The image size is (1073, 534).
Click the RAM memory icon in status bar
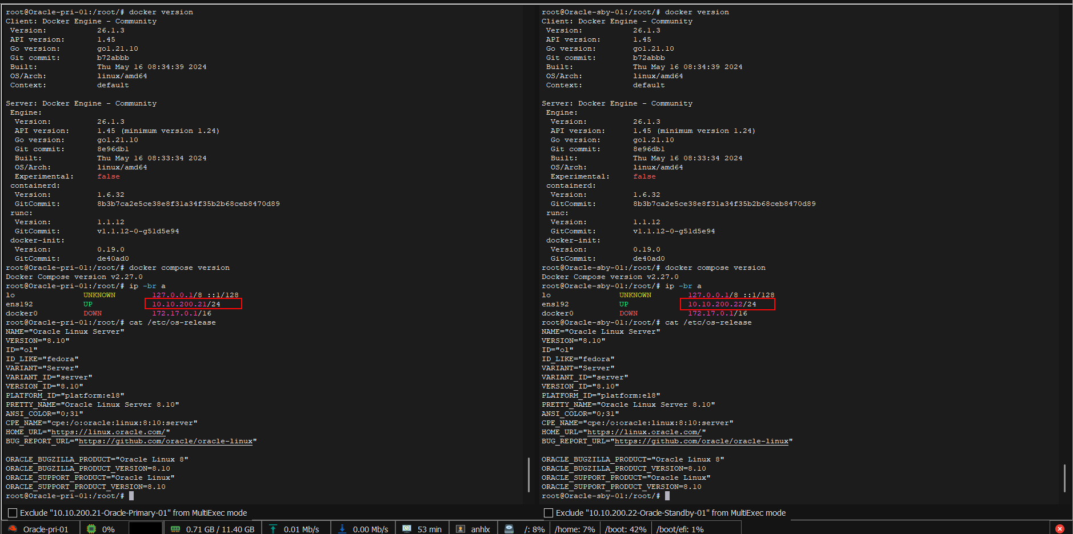175,529
